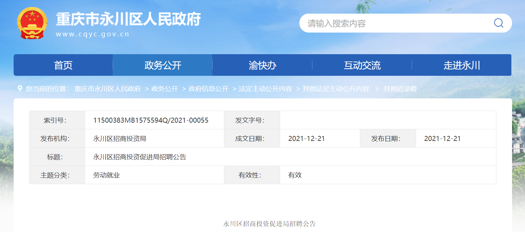
Task: Click the www.cqyc.gov.cn address text
Action: [92, 34]
